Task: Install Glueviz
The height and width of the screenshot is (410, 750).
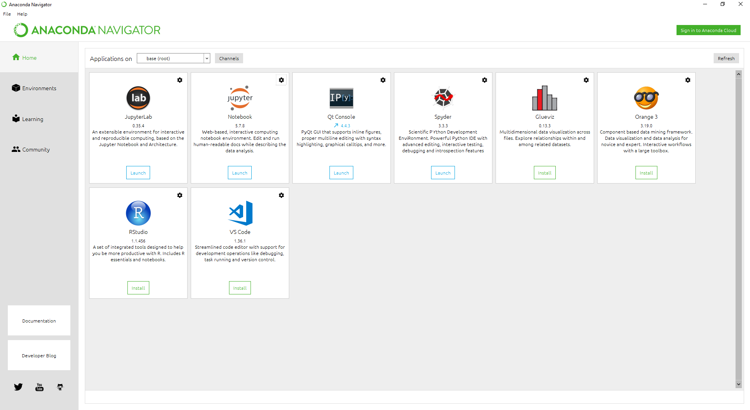Action: pyautogui.click(x=545, y=173)
